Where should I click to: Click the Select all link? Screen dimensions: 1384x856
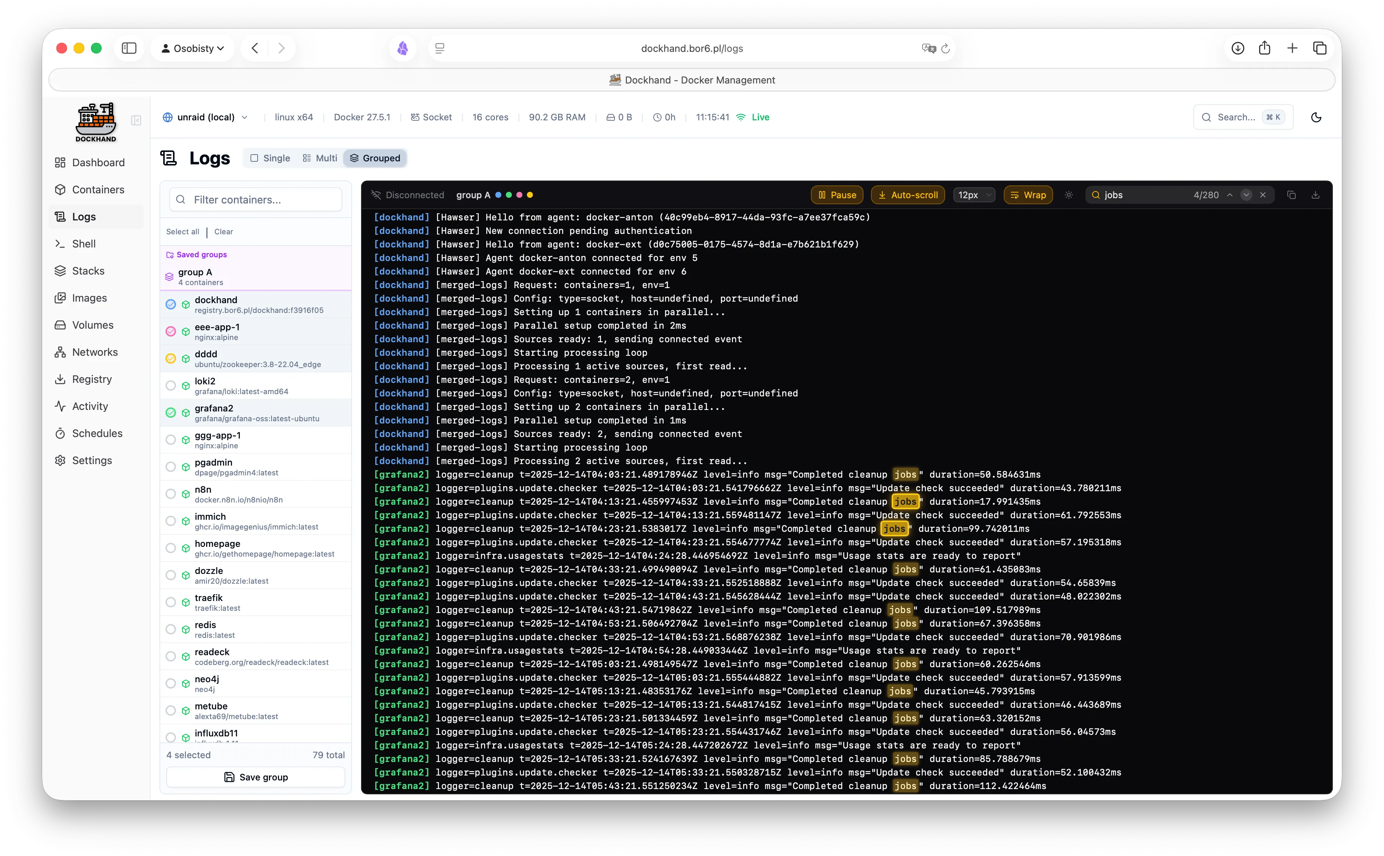[x=182, y=232]
